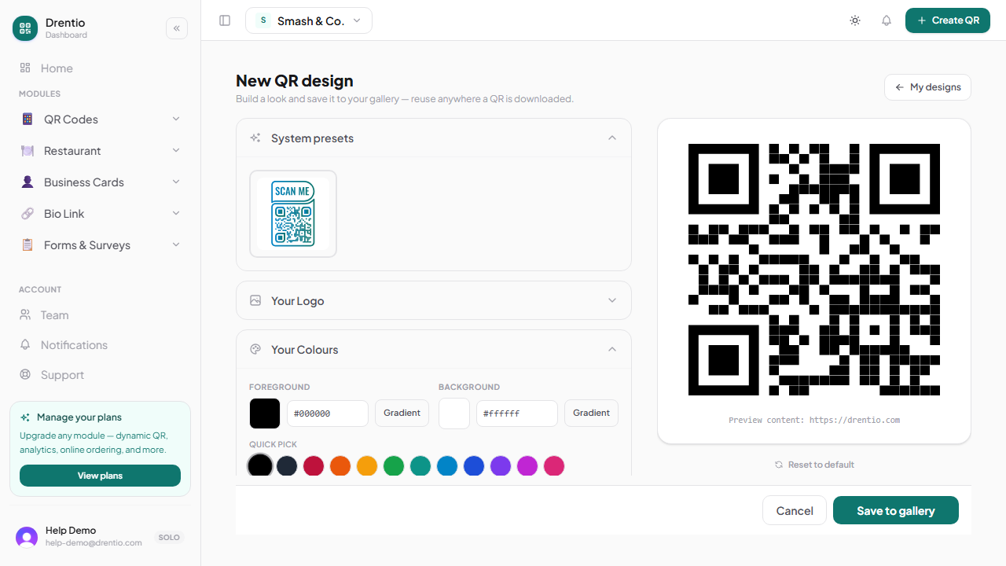
Task: Click the QR Codes module icon
Action: click(28, 119)
